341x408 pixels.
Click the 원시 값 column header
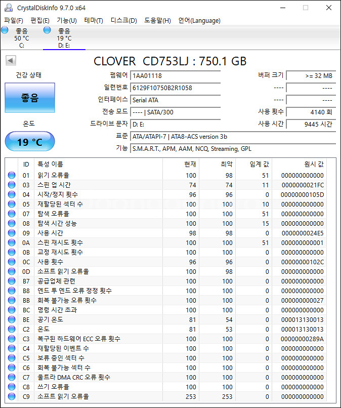click(299, 164)
